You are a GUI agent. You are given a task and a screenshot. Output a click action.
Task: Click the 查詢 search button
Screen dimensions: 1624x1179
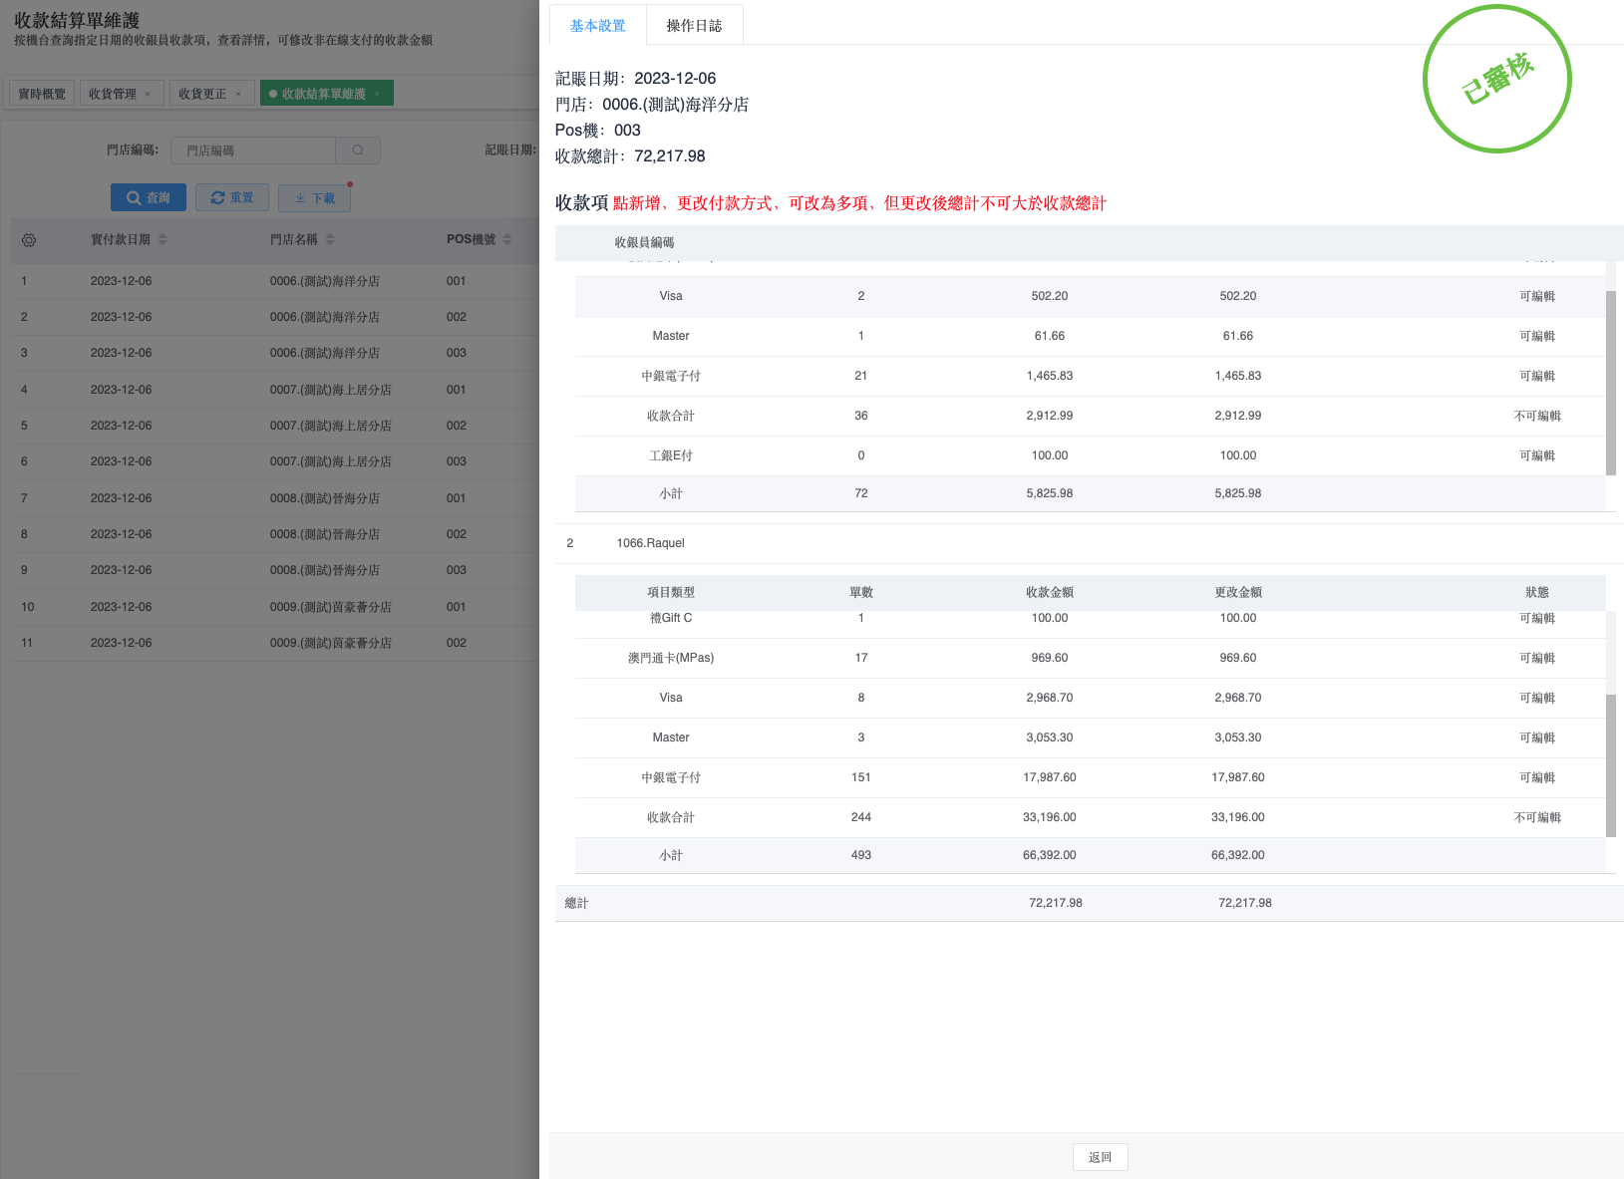[x=148, y=197]
